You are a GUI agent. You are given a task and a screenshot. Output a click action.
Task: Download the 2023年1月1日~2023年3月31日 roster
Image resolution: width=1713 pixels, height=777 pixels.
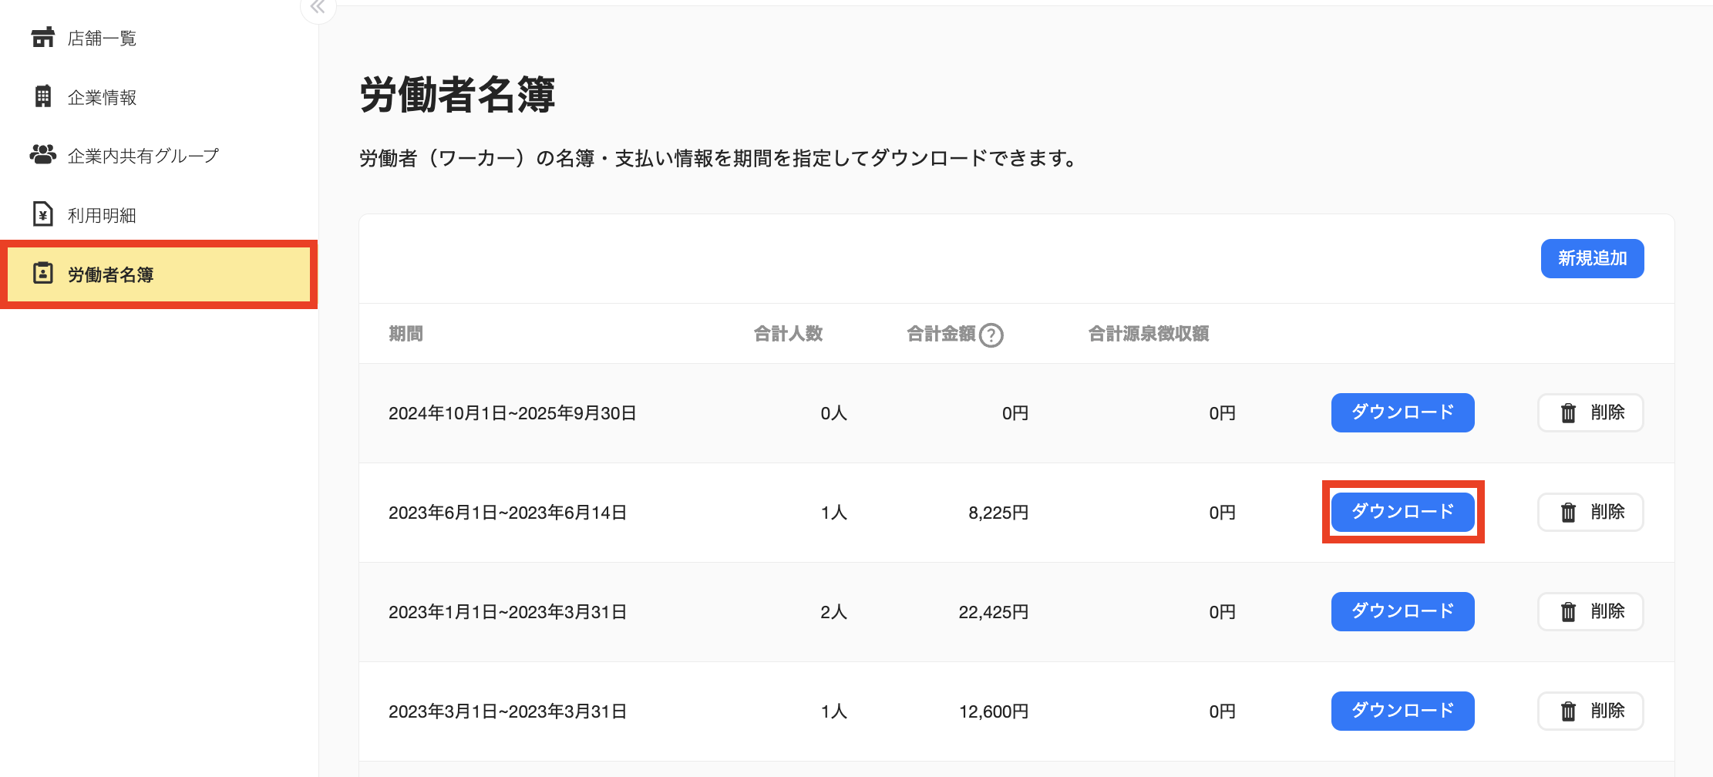[1402, 611]
